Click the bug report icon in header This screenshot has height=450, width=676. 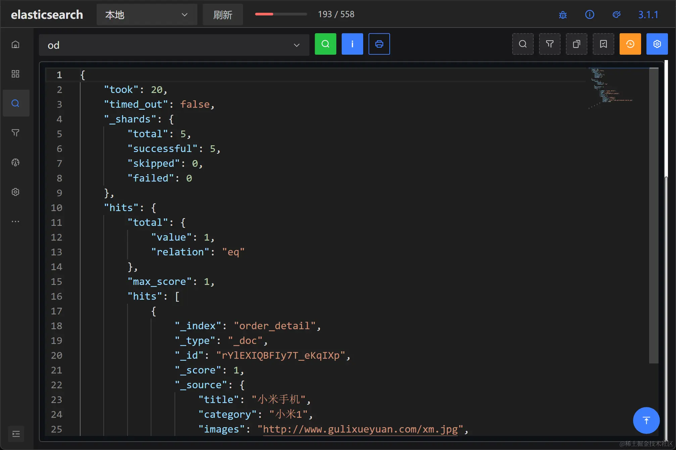[x=563, y=15]
